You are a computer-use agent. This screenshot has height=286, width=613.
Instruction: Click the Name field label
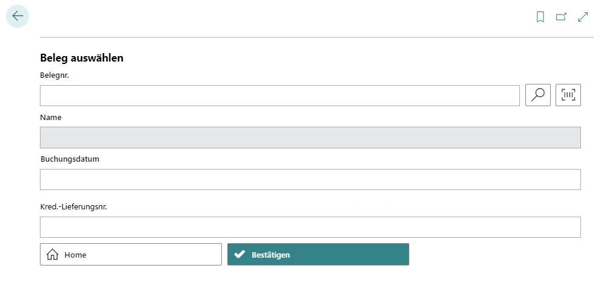click(x=51, y=117)
